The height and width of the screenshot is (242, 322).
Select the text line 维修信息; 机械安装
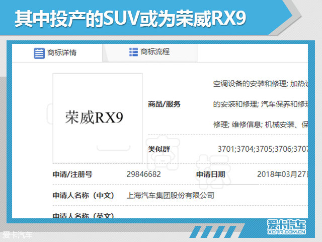click(263, 125)
